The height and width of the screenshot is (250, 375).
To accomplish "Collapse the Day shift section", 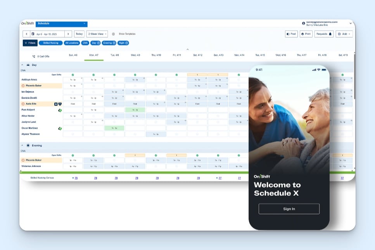I will [22, 65].
